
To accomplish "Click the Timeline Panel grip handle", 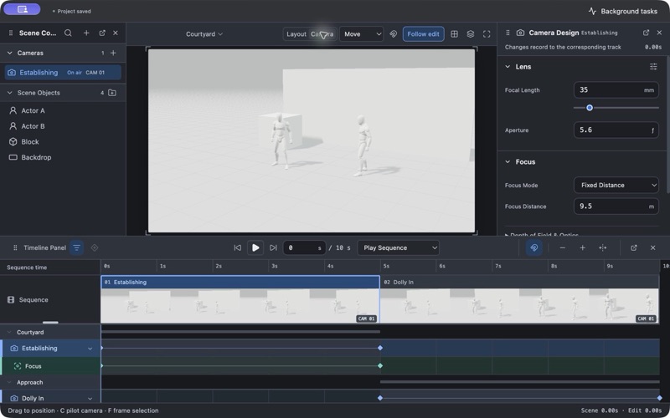I will click(x=15, y=247).
